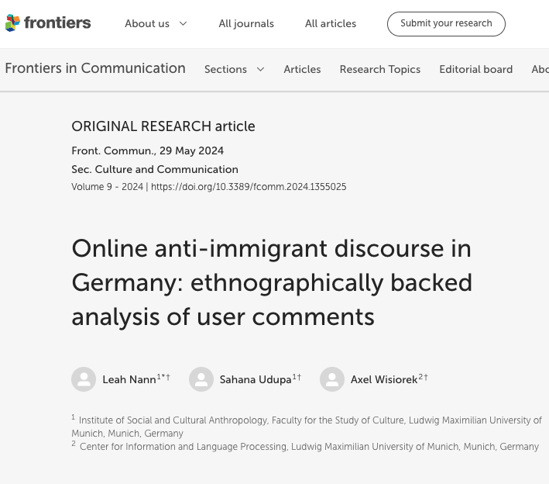Open author Leah Nann's profile
Screen dimensions: 549x484
(x=129, y=379)
